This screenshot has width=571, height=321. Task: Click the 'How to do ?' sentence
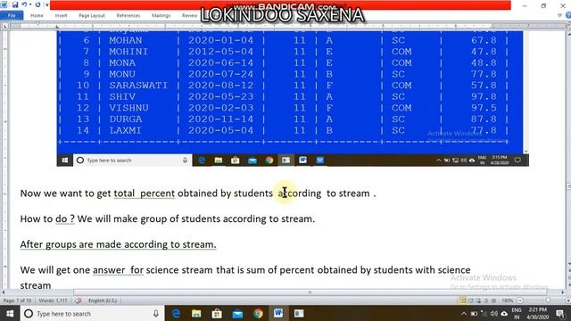click(47, 218)
